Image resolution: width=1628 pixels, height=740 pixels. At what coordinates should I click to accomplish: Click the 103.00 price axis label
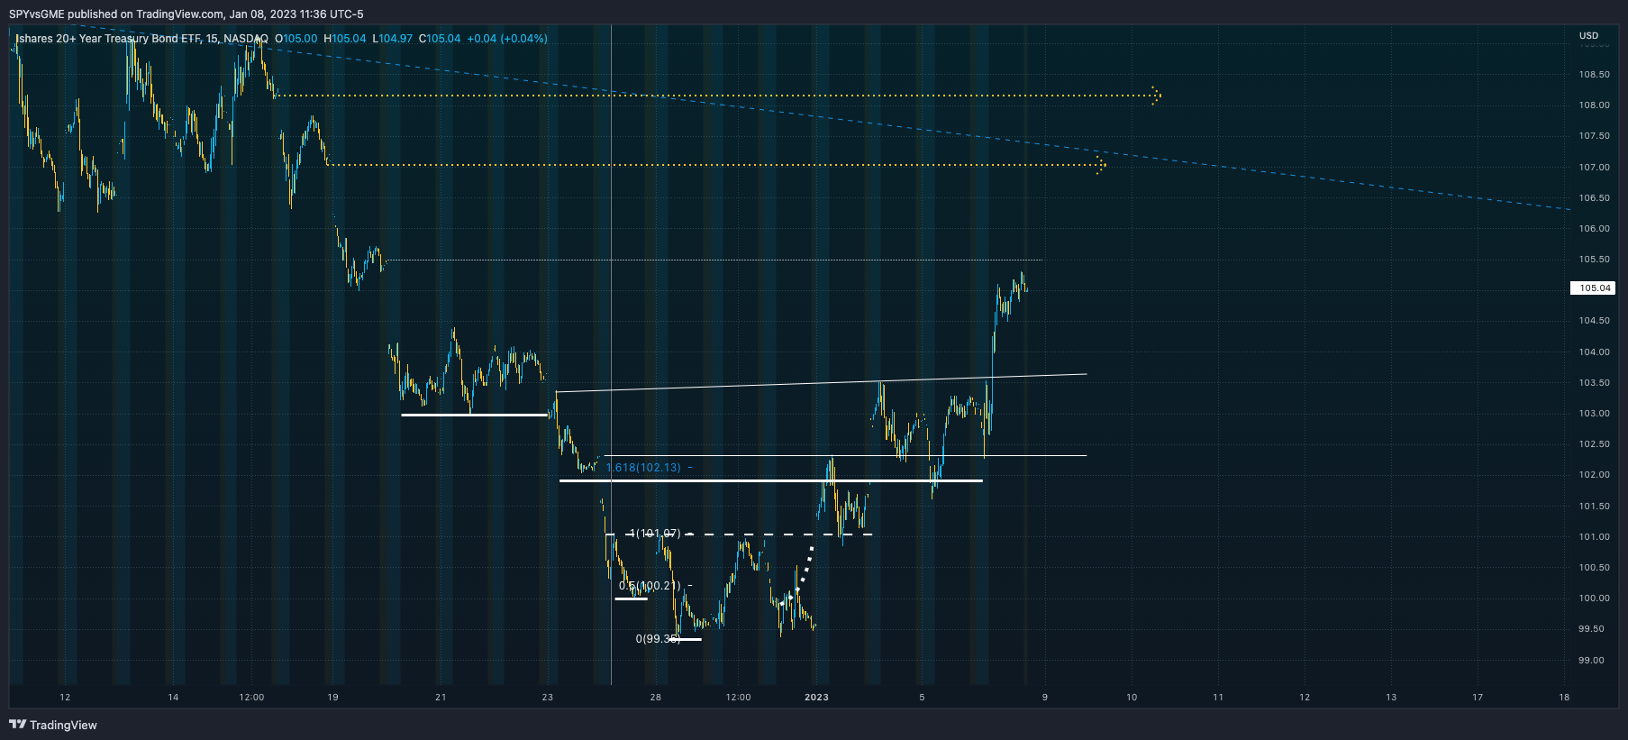point(1594,414)
